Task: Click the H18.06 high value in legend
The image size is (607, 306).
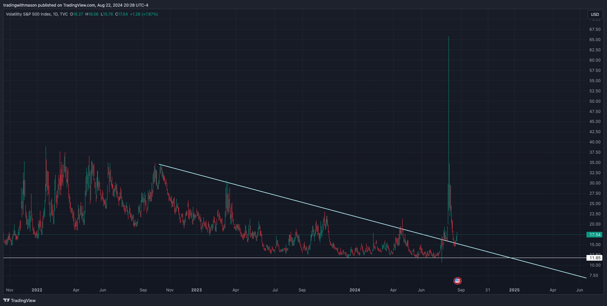Action: [92, 14]
